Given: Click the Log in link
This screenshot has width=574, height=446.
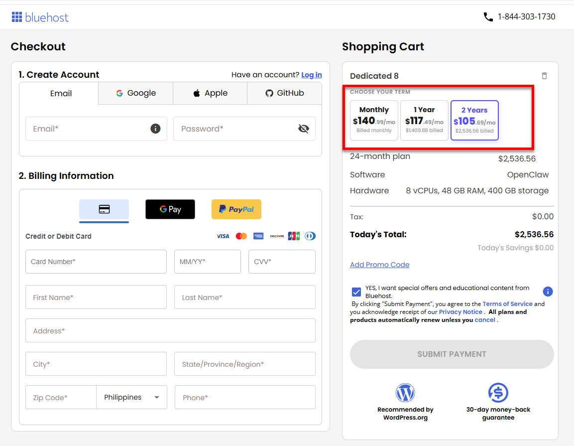Looking at the screenshot, I should pyautogui.click(x=312, y=75).
